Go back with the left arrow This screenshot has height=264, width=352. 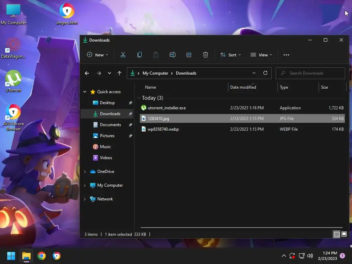(87, 73)
